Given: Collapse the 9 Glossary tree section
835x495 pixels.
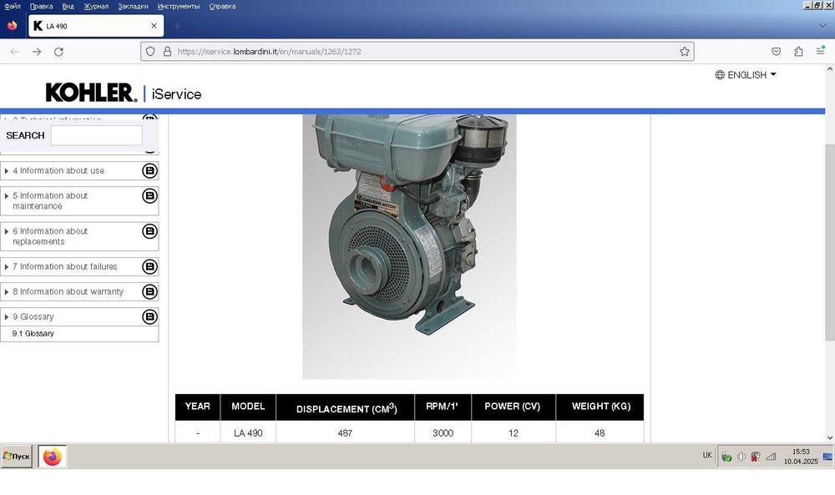Looking at the screenshot, I should coord(7,317).
